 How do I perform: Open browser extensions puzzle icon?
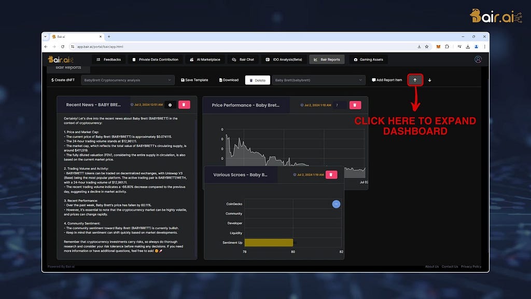[x=447, y=47]
